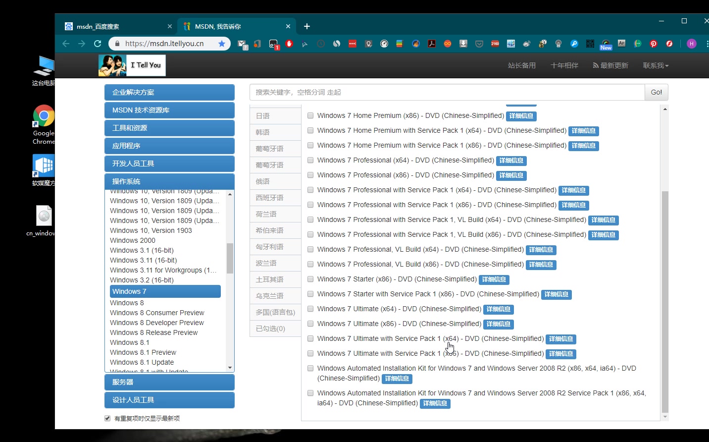Open the Pinterest extension
Viewport: 709px width, 442px height.
[654, 44]
